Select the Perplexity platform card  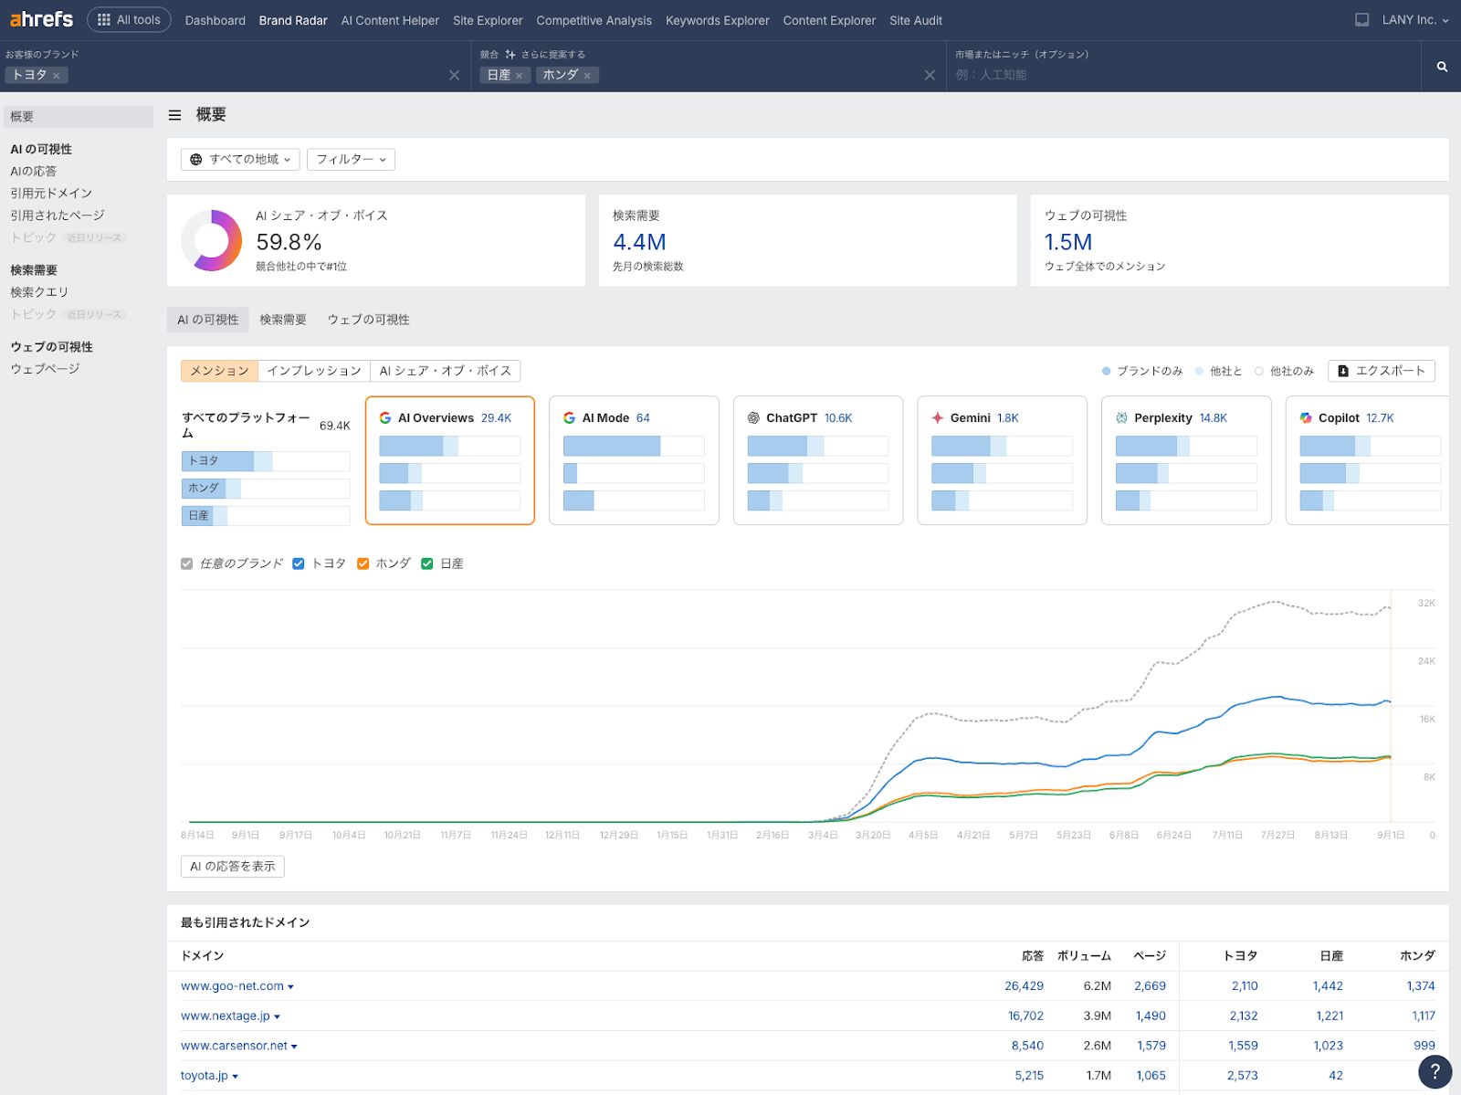[x=1185, y=459]
